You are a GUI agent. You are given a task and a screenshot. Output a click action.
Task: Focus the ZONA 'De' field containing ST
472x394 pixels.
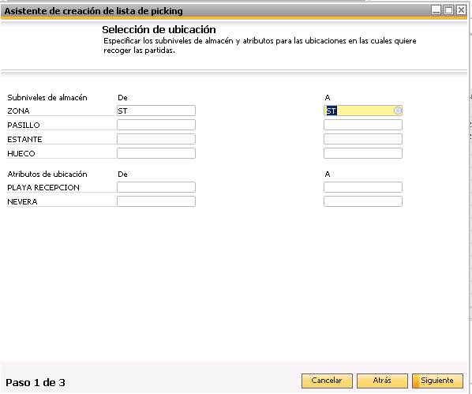(156, 111)
